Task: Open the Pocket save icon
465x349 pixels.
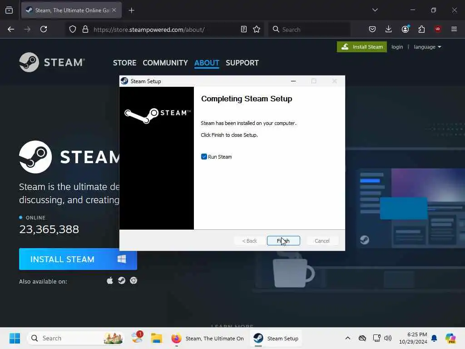Action: (x=372, y=29)
